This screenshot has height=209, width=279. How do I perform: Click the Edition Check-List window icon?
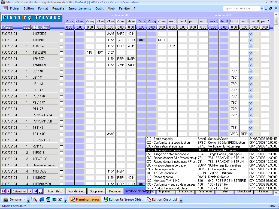149,199
